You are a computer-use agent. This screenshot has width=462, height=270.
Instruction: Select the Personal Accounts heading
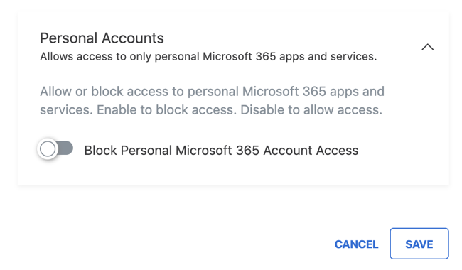point(102,38)
